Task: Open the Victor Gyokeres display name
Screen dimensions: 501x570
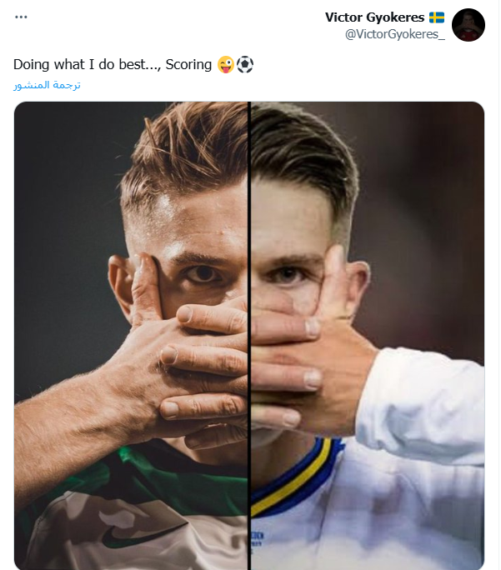Action: pos(375,17)
